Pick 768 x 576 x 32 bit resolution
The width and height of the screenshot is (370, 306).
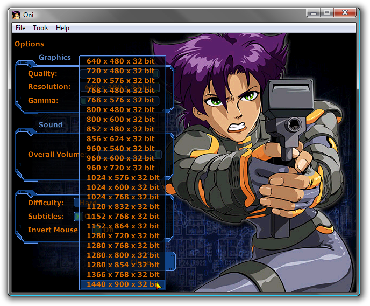click(123, 100)
